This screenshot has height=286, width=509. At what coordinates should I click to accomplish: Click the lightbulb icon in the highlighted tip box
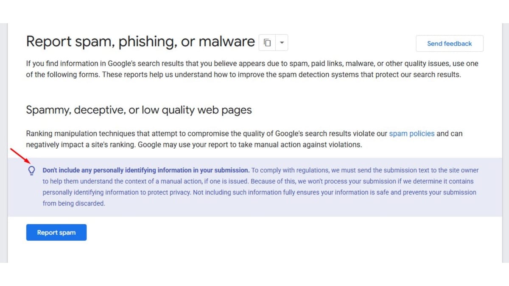[31, 170]
